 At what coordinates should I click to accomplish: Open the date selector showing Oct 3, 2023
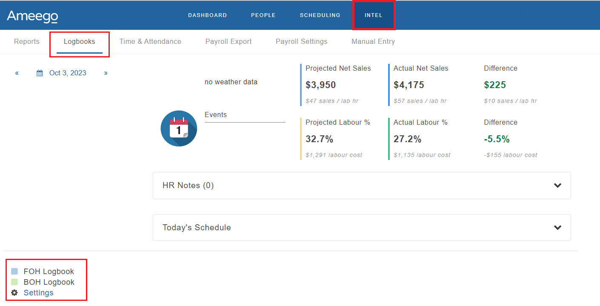[68, 73]
